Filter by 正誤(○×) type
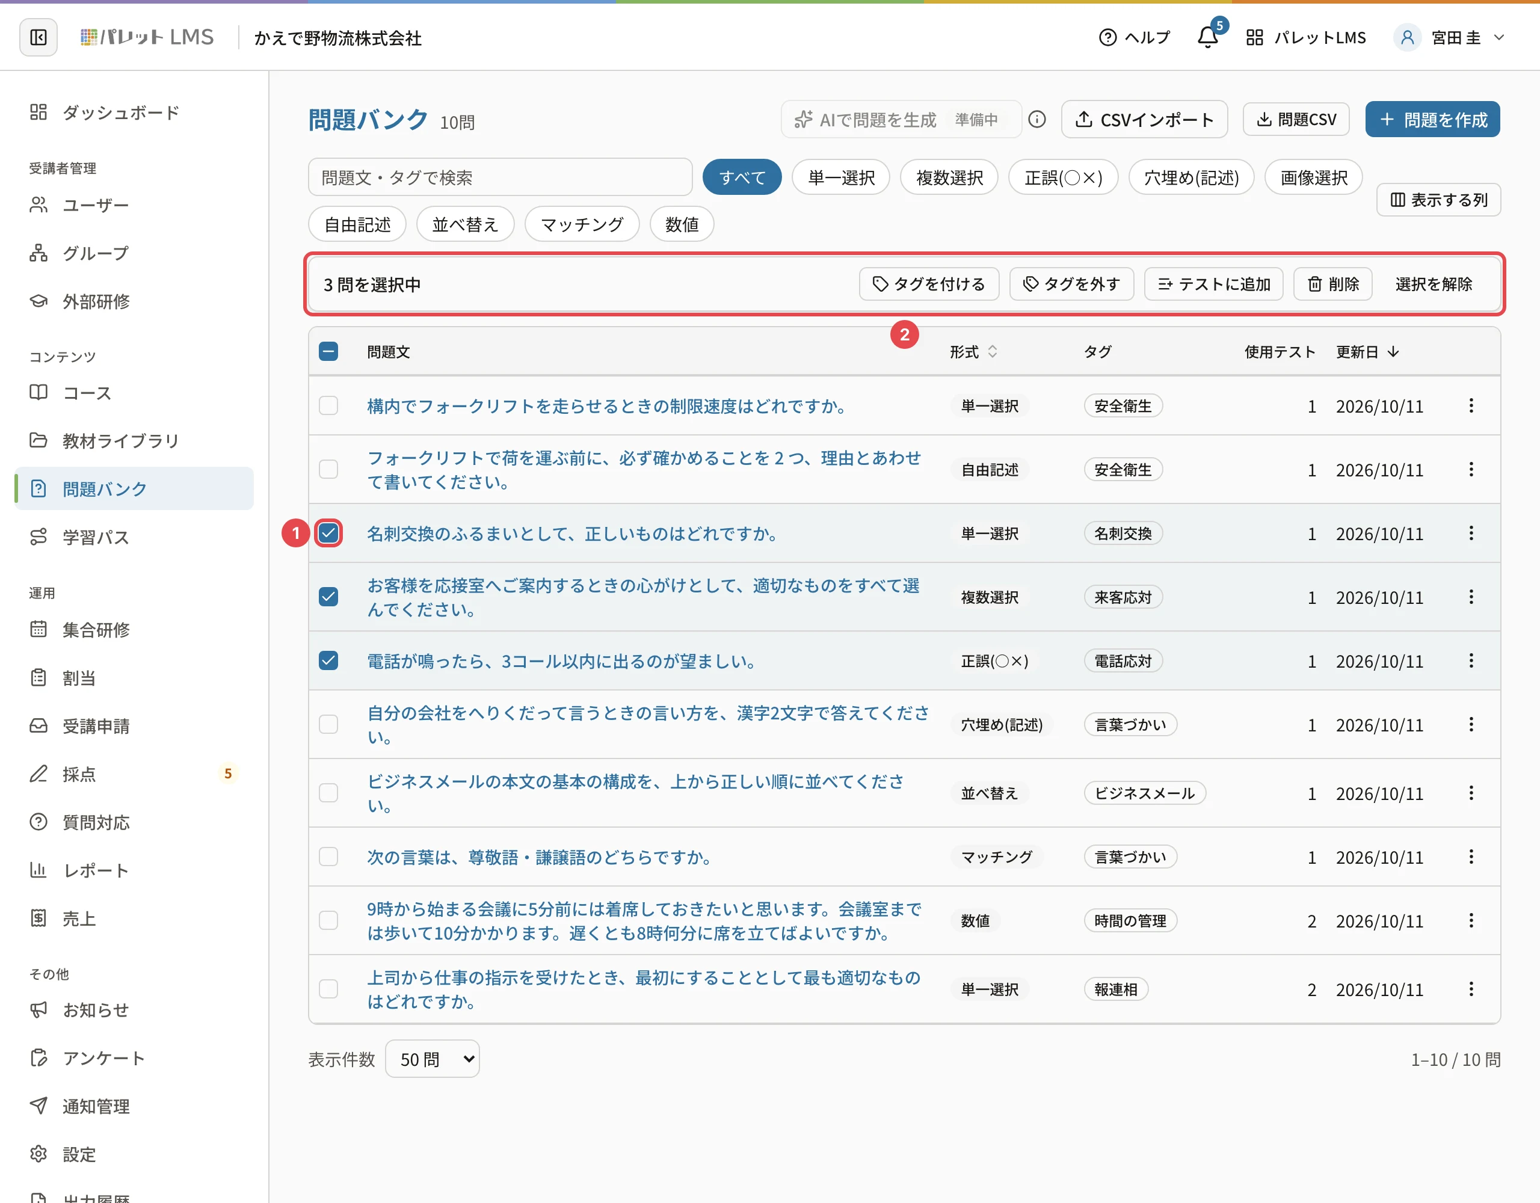 [x=1064, y=177]
